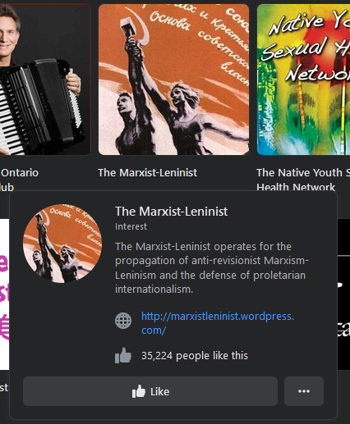Open the Soviet poster page thumbnail

tap(173, 80)
